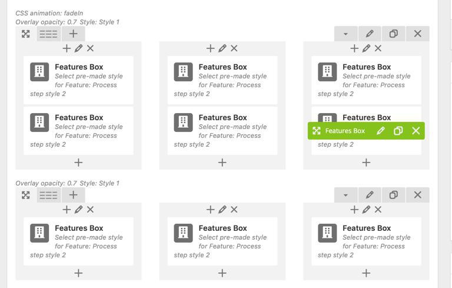
Task: Click edit pencil on green Features Box toolbar
Action: [x=381, y=131]
